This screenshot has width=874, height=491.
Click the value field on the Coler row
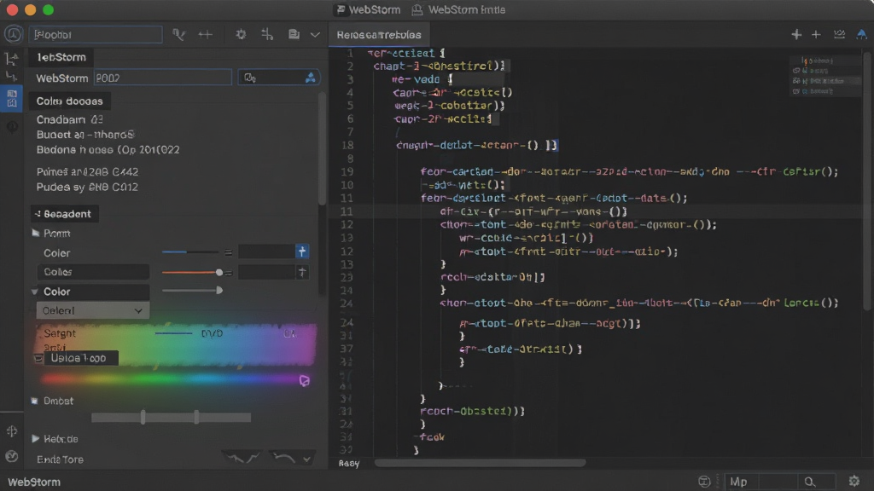(x=266, y=251)
